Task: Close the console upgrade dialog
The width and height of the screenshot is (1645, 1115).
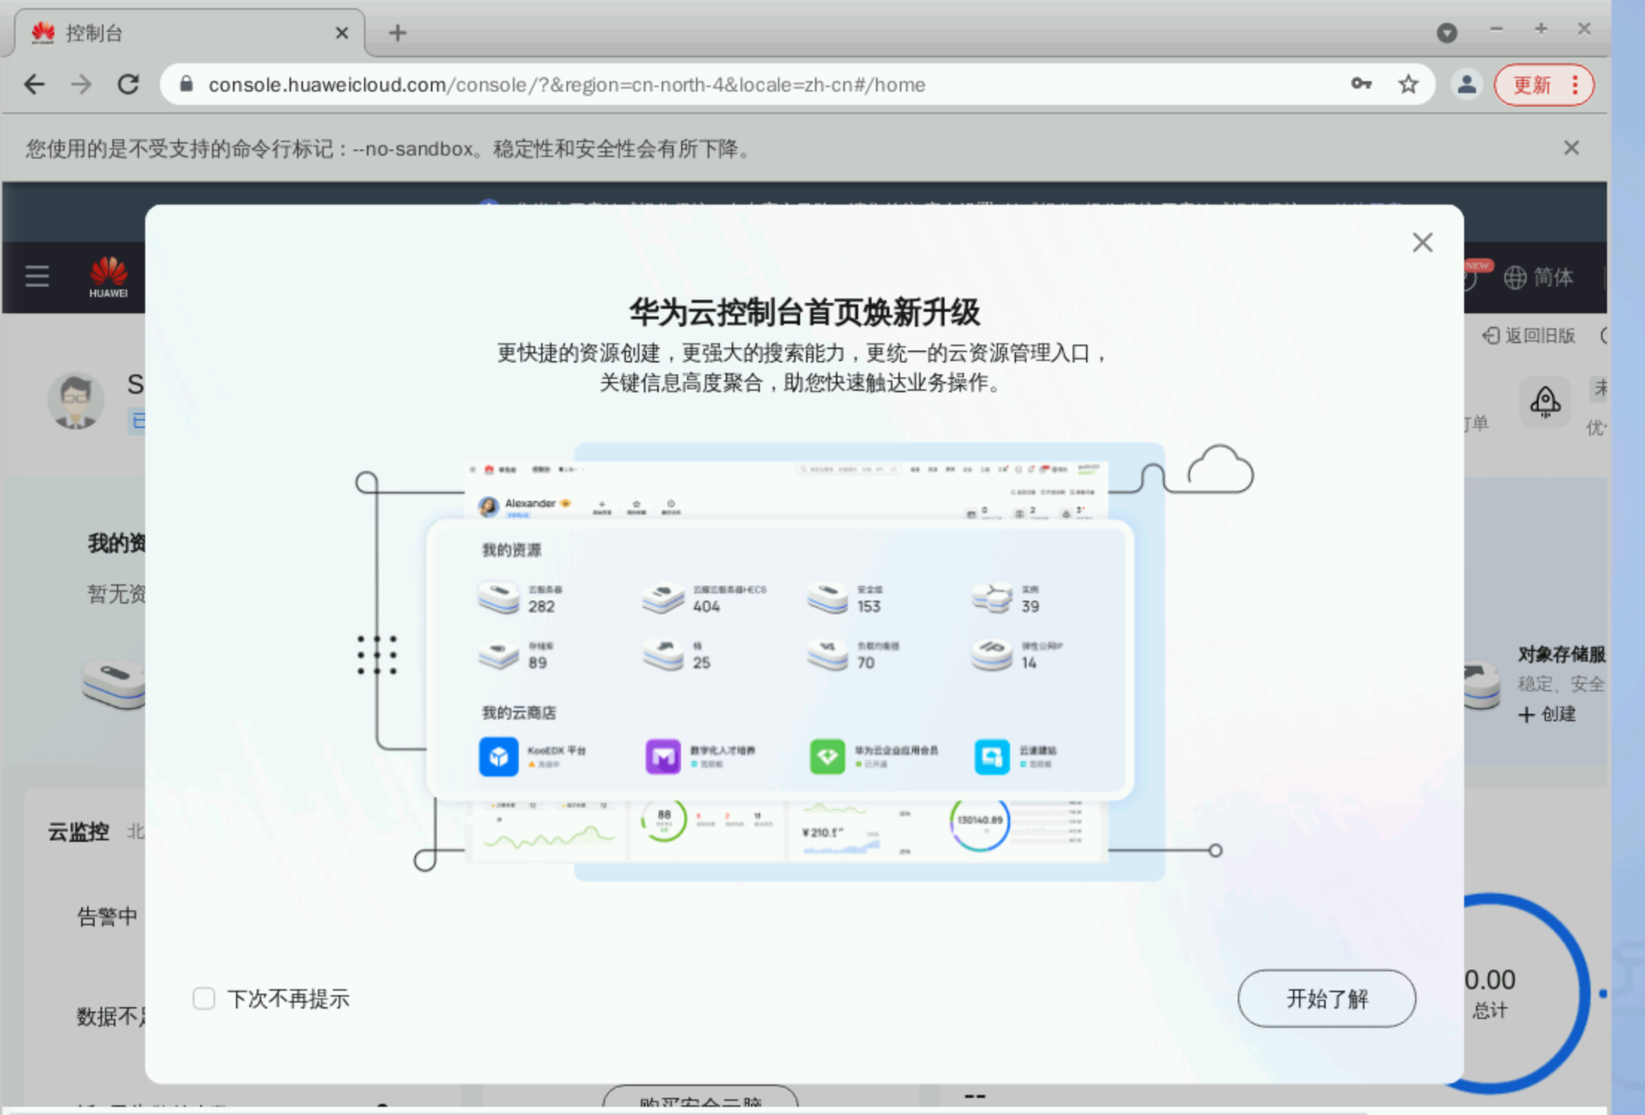Action: (x=1422, y=243)
